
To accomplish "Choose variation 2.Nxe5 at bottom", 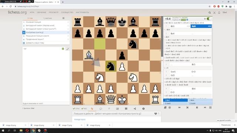I will (175, 103).
